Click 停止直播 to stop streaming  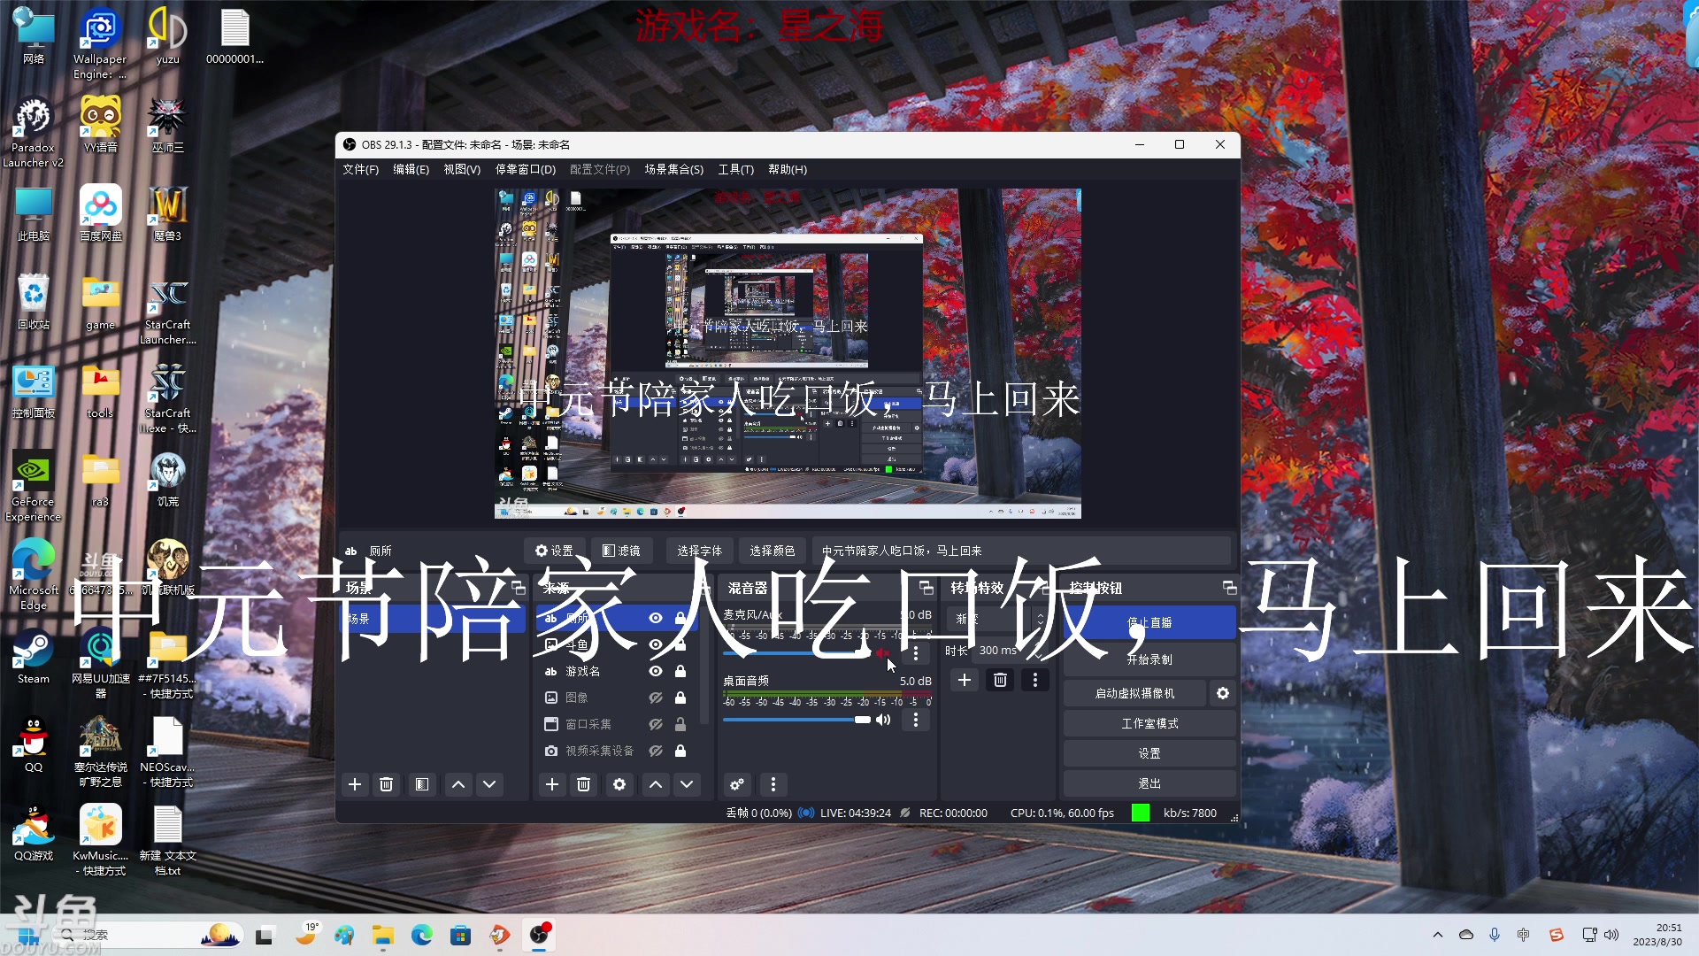[x=1149, y=622]
